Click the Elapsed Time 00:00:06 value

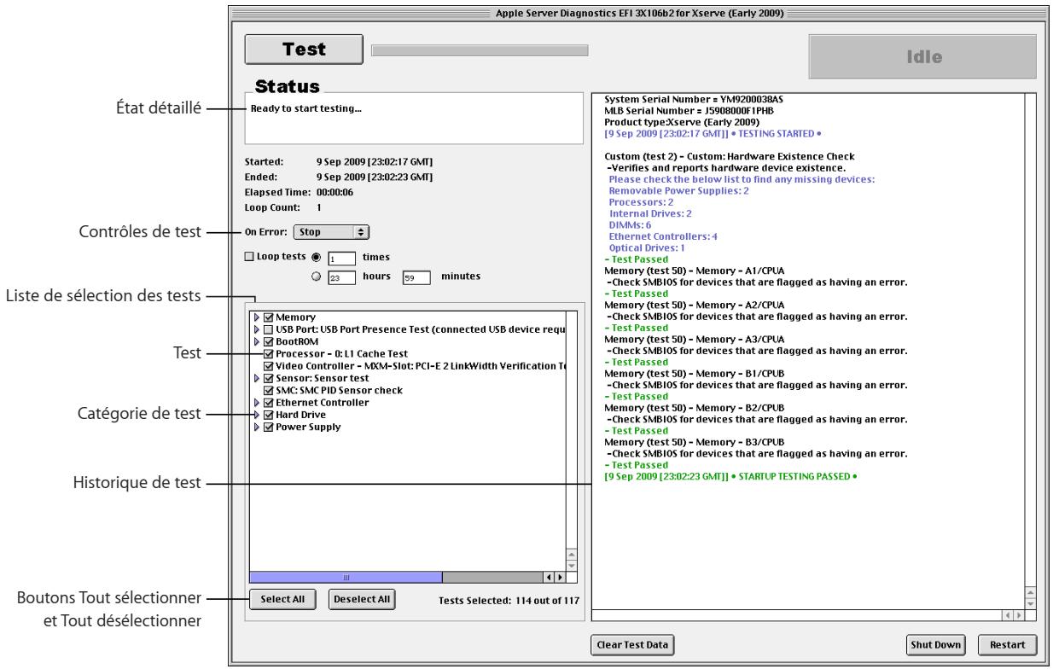click(x=334, y=192)
